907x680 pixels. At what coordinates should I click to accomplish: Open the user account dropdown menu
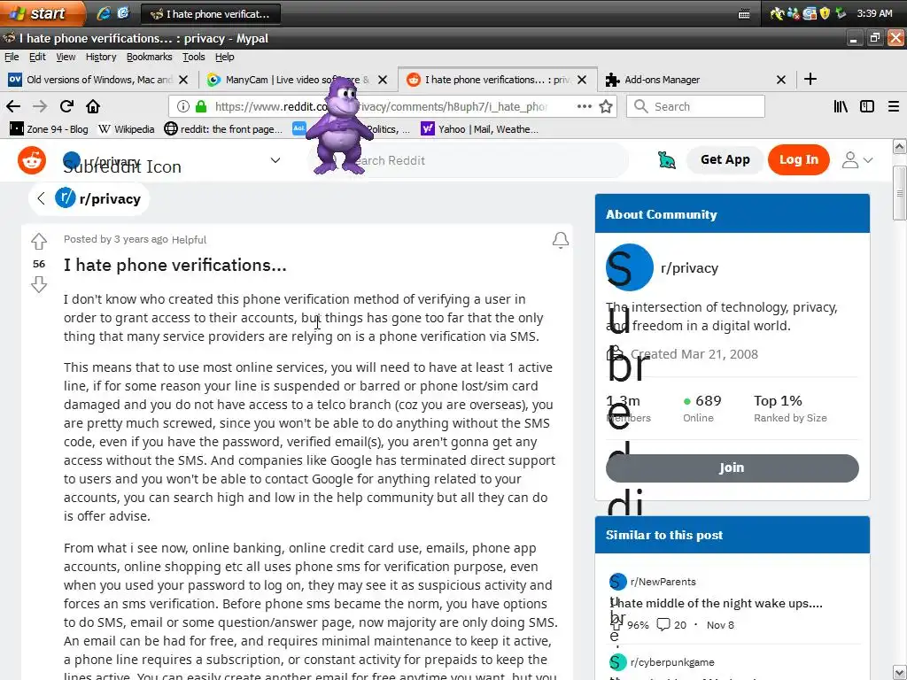(x=857, y=160)
